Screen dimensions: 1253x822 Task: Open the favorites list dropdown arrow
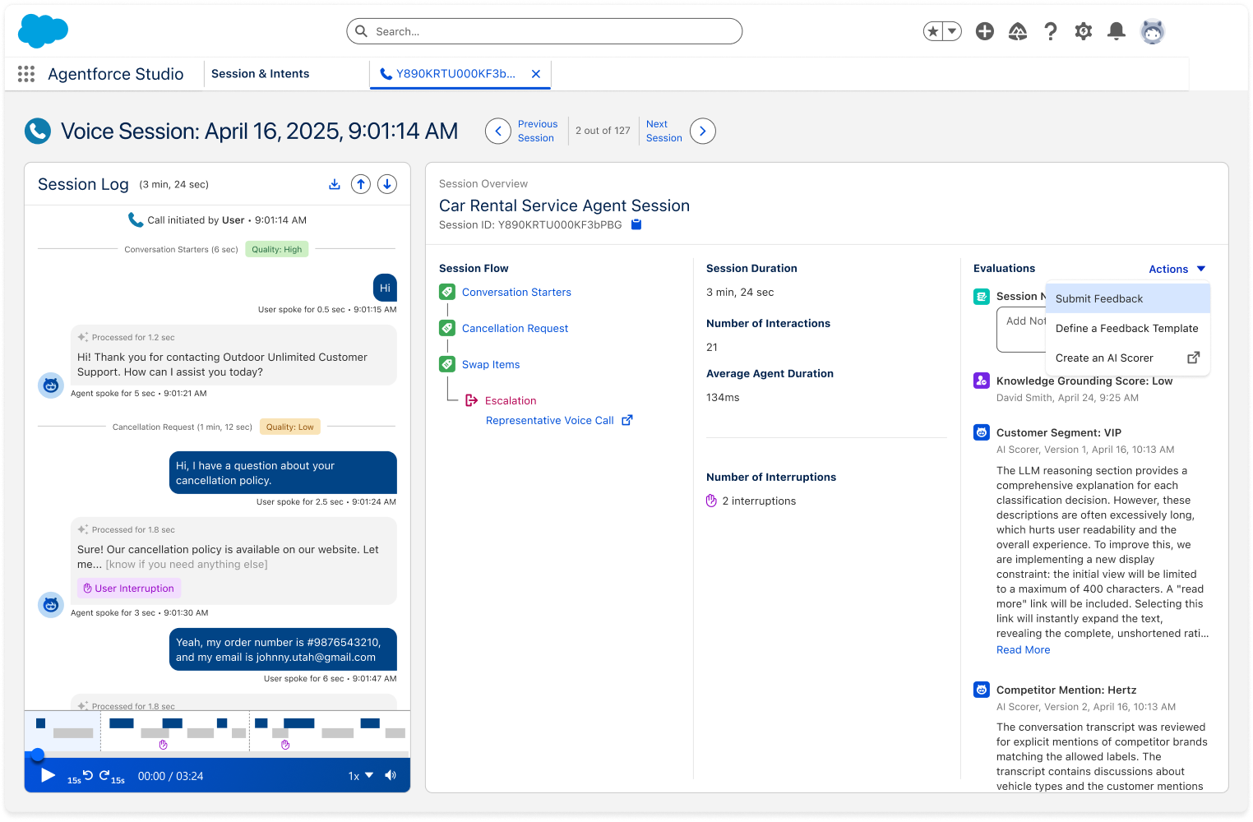(x=952, y=31)
